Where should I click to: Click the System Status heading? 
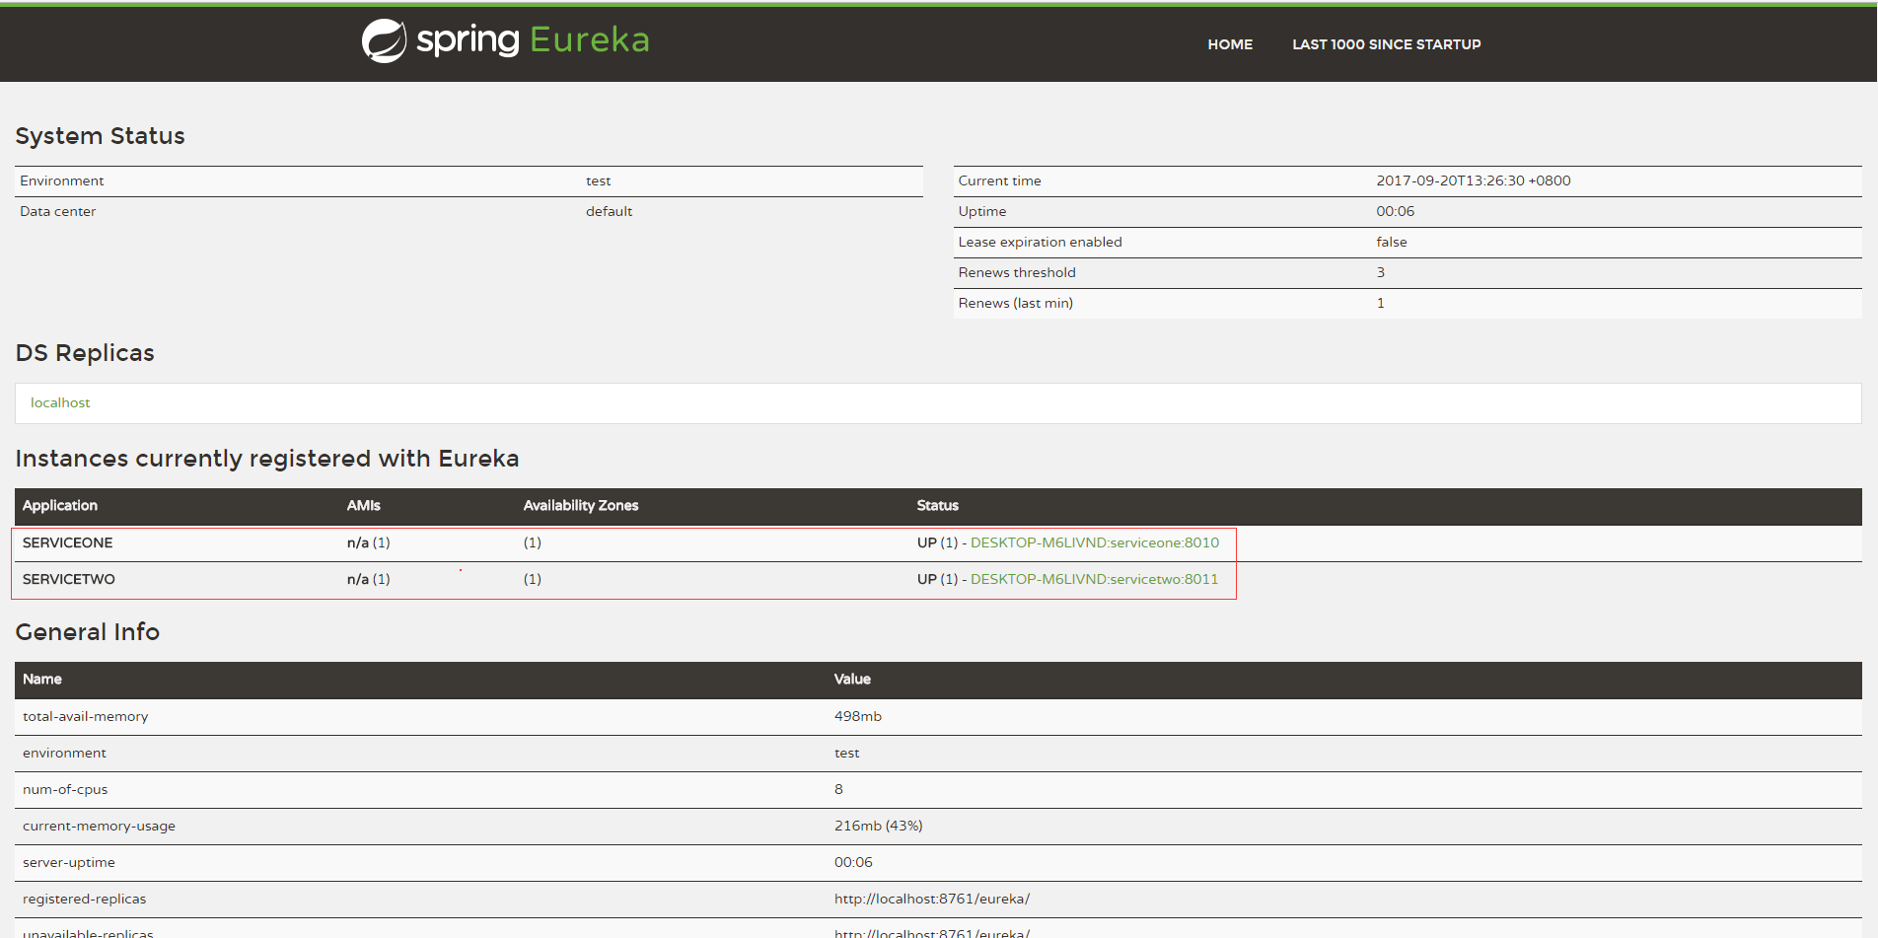[x=101, y=136]
